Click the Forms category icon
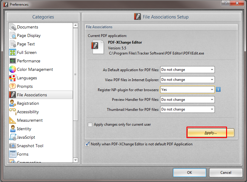This screenshot has width=247, height=182. click(13, 154)
